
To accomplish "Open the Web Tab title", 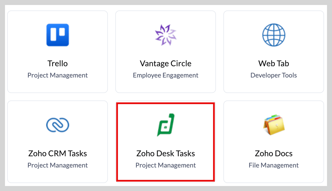I will click(274, 63).
